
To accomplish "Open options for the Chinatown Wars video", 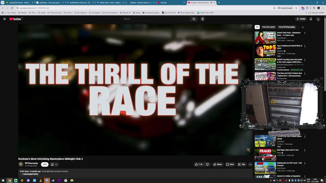I will (305, 33).
